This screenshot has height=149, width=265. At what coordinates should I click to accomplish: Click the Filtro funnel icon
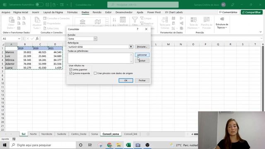pos(135,19)
